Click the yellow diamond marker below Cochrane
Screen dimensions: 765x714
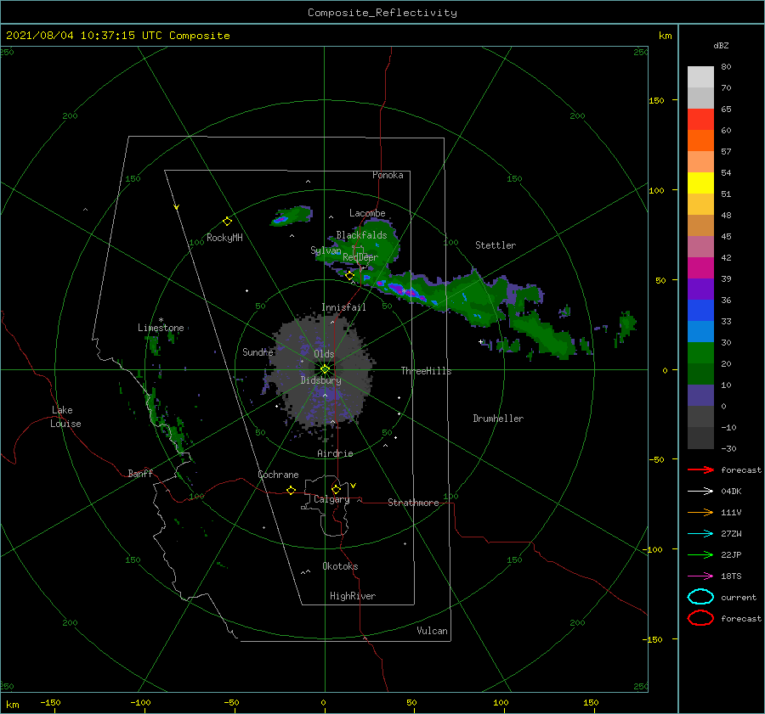pyautogui.click(x=291, y=490)
